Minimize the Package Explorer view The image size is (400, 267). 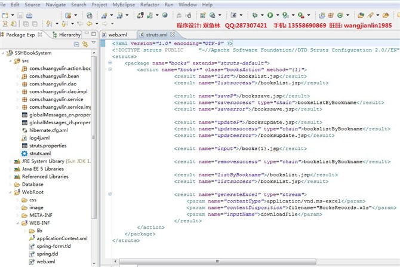point(87,33)
